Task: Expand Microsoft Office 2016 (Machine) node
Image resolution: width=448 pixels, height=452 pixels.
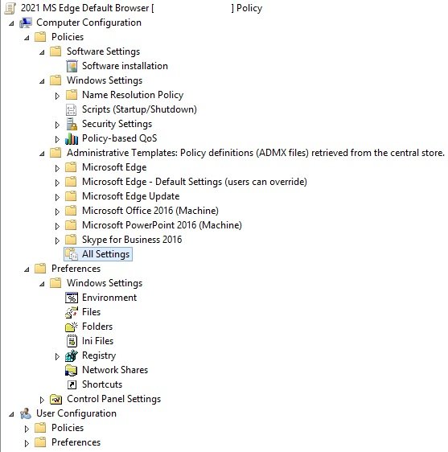Action: click(x=57, y=212)
